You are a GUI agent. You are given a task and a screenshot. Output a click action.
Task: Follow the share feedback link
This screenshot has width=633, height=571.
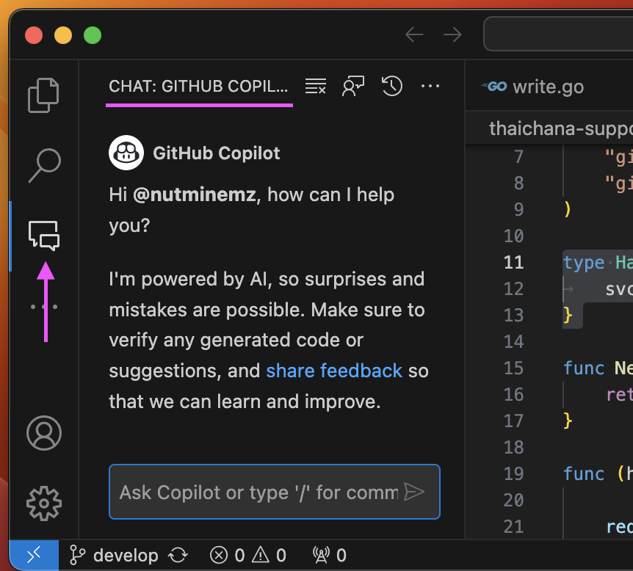point(334,371)
